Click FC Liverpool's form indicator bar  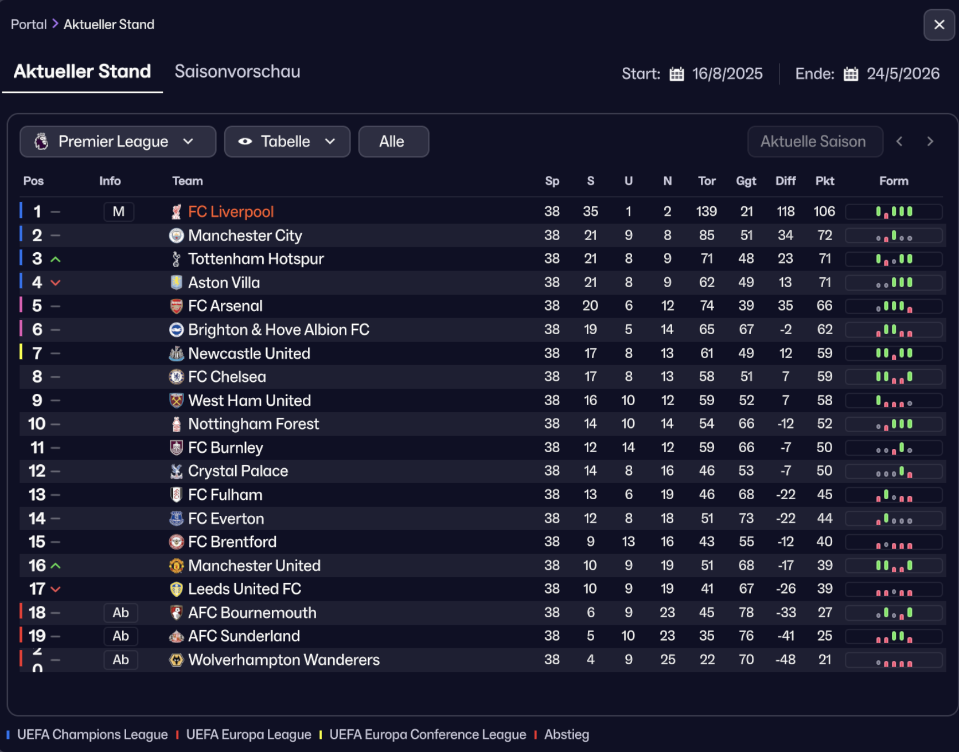(x=894, y=212)
